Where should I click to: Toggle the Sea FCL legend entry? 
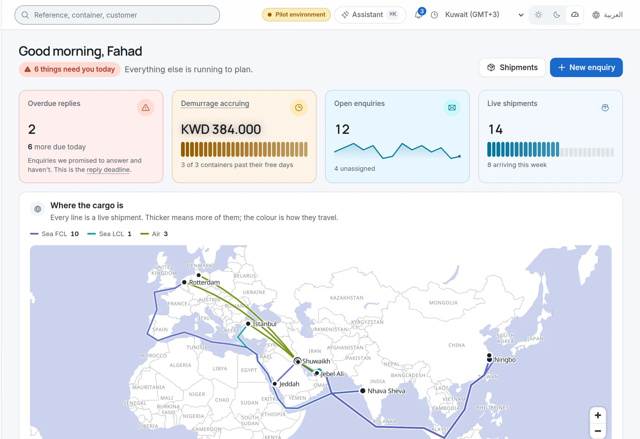54,234
